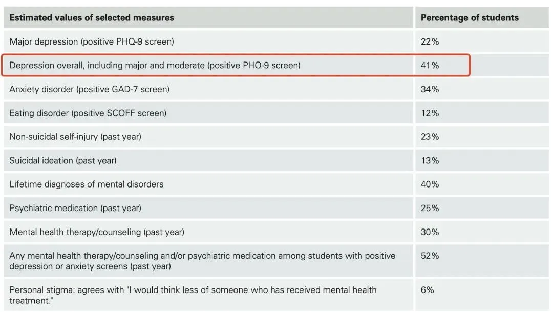Image resolution: width=553 pixels, height=312 pixels.
Task: Select the highlighted "Depression overall" row text
Action: 155,66
